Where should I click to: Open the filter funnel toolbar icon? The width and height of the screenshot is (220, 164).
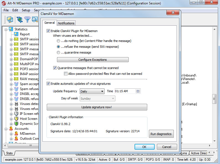[27, 19]
